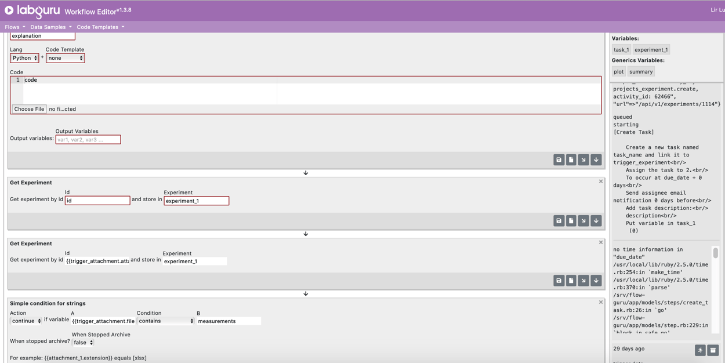
Task: Change the Action dropdown from continue
Action: tap(26, 321)
